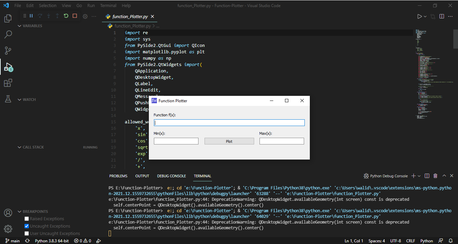
Task: Switch to the PROBLEMS tab
Action: (118, 176)
